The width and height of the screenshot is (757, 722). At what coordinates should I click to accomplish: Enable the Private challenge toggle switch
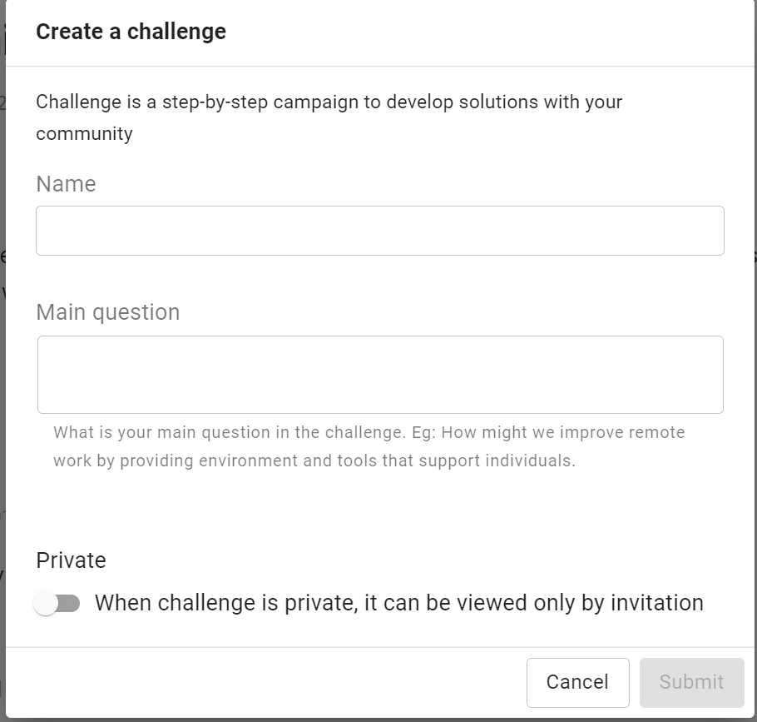pos(57,603)
